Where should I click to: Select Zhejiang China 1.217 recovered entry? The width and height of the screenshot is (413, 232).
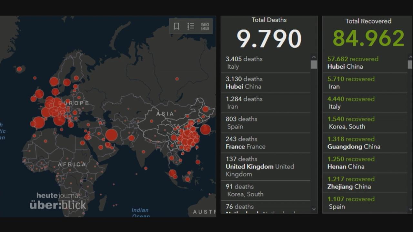(x=365, y=183)
